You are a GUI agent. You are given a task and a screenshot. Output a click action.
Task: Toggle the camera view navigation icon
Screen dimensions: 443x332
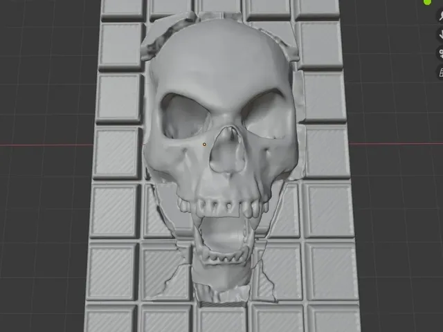tap(441, 53)
